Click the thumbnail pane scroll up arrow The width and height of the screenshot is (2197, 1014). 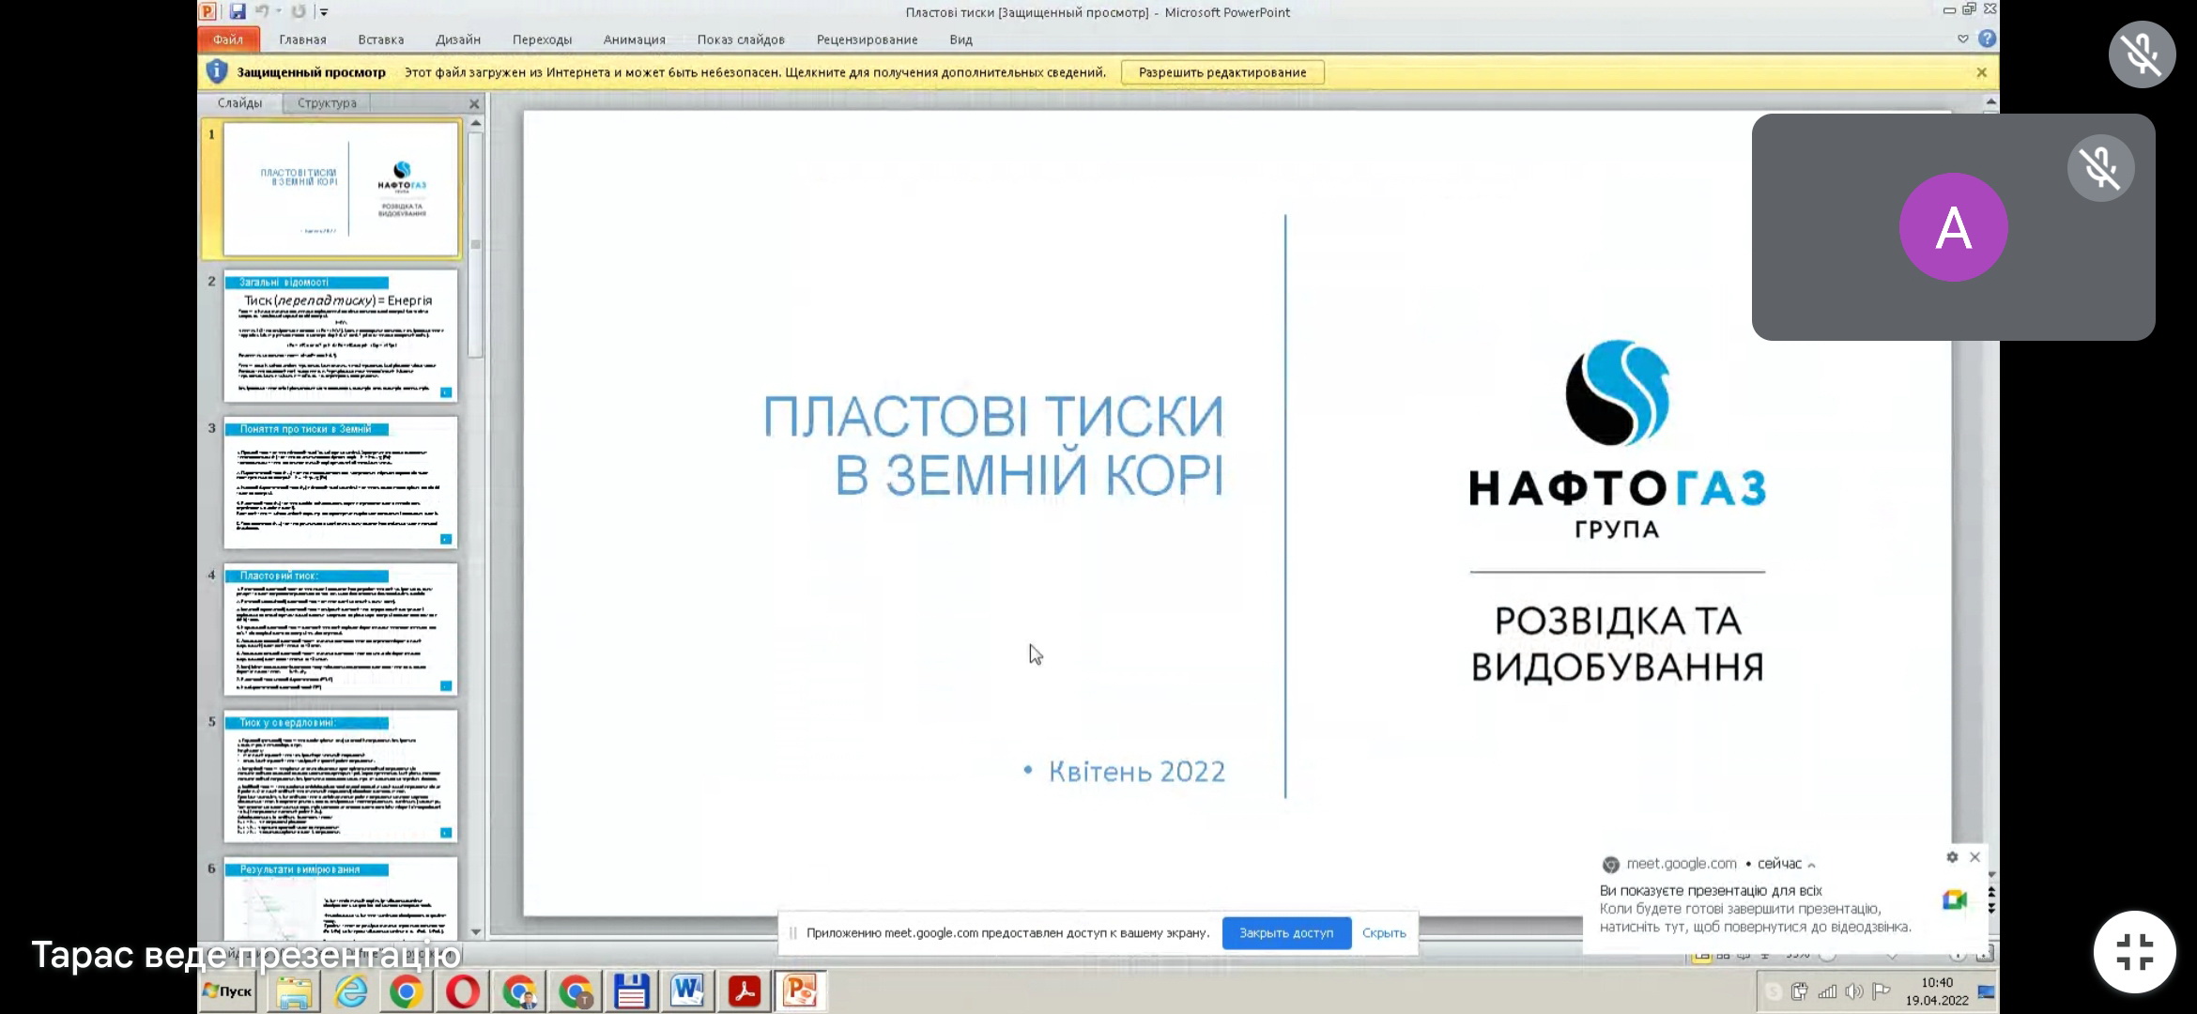pos(476,123)
